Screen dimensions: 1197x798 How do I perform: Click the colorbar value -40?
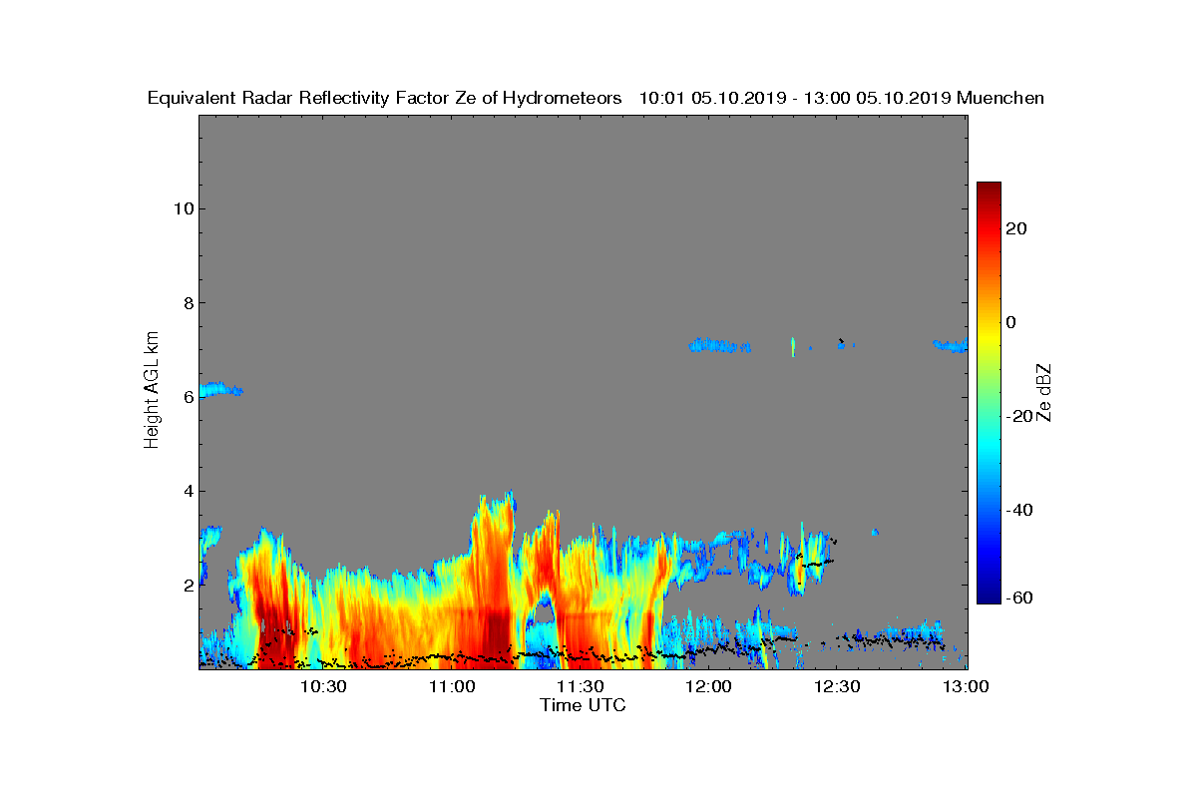(1019, 510)
